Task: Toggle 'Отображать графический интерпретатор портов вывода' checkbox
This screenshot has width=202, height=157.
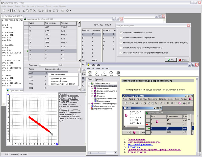Action: coord(121,53)
